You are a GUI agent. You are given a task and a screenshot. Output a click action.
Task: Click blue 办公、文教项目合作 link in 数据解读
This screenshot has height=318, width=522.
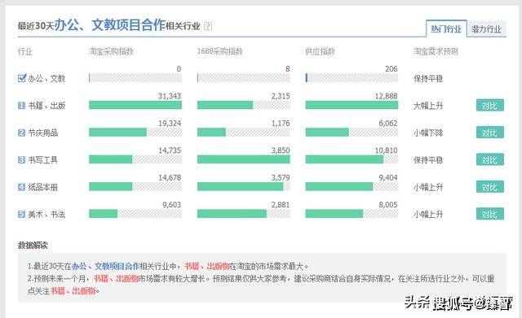(x=105, y=266)
